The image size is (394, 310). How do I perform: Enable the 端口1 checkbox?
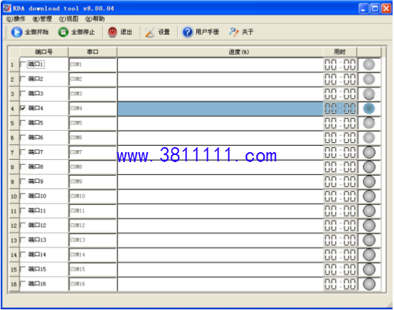click(x=23, y=64)
